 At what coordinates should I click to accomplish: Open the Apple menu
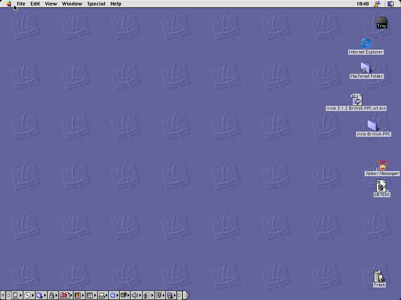pos(9,4)
